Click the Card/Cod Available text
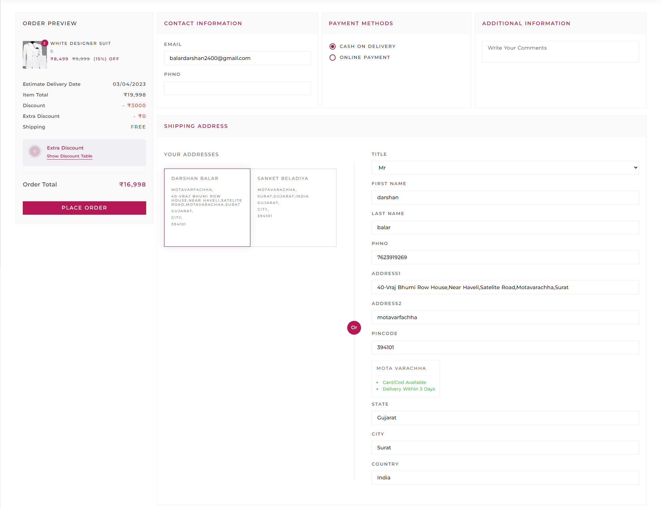The height and width of the screenshot is (508, 662). [404, 383]
